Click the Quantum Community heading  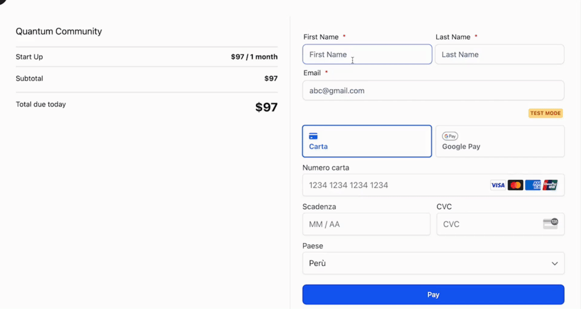(59, 31)
